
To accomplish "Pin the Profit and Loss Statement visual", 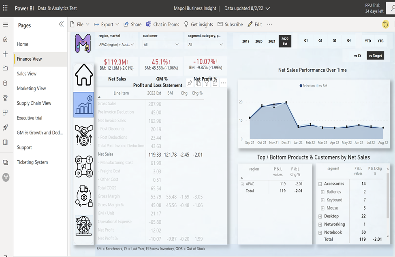I will (190, 83).
